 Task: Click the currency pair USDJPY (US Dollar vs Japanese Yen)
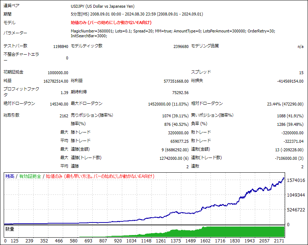tap(103, 6)
